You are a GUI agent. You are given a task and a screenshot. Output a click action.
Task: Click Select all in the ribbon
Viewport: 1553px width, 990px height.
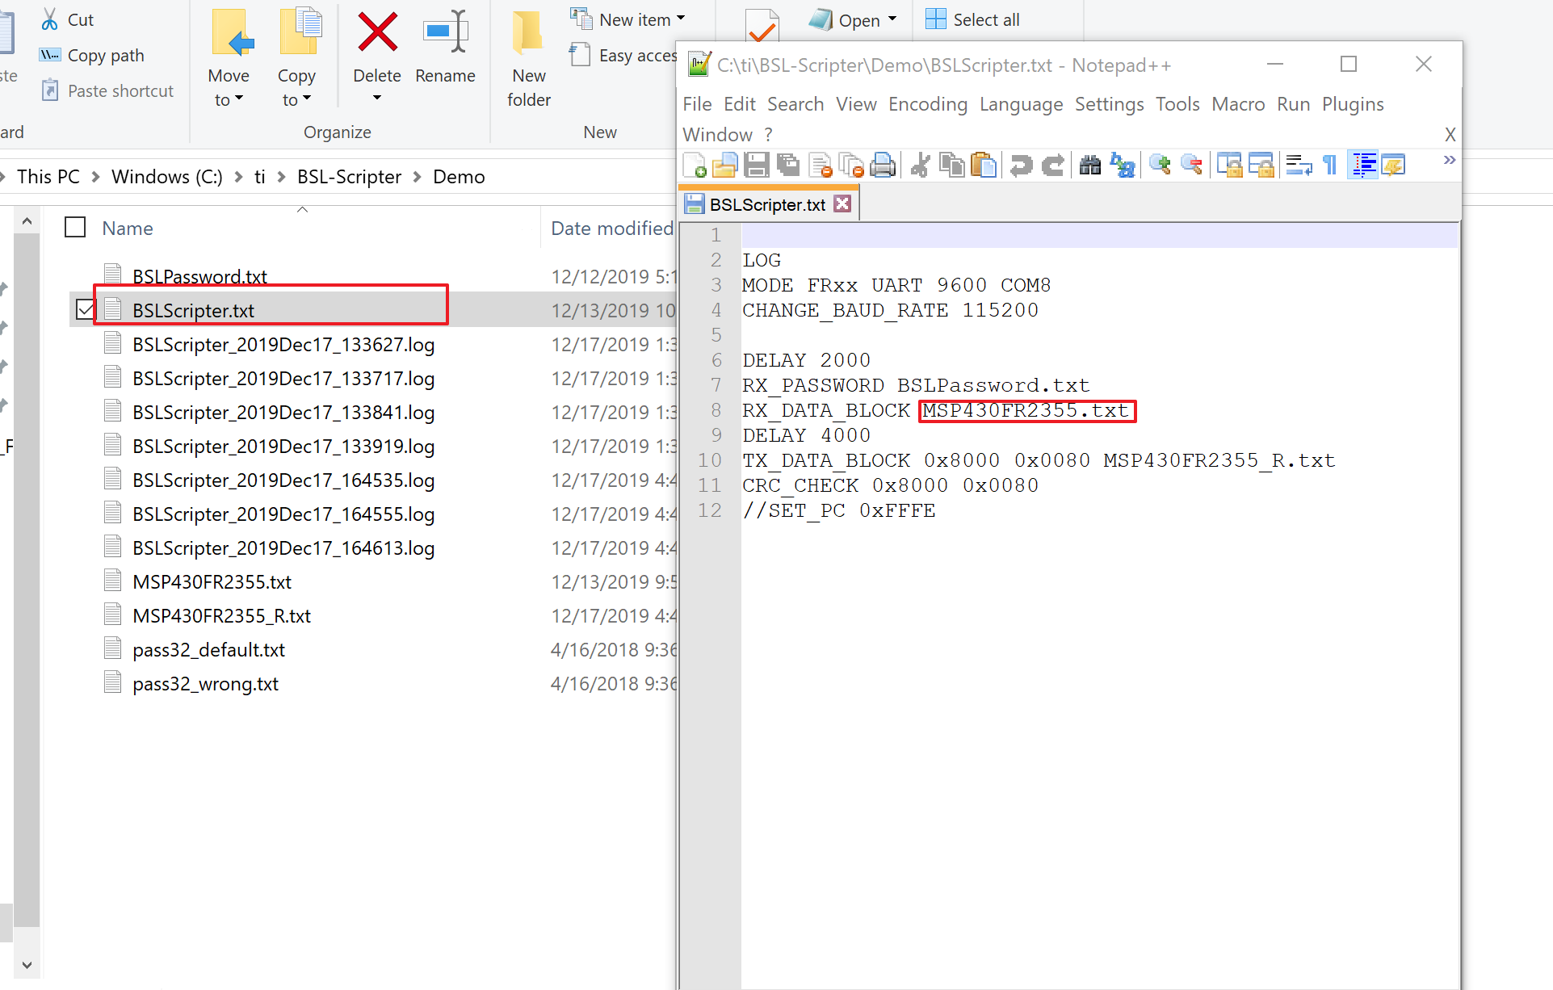click(x=972, y=19)
